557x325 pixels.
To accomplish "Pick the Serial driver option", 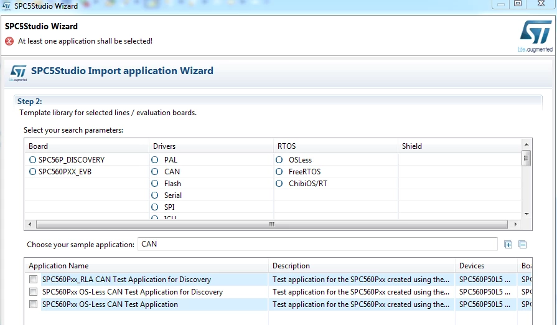I will click(154, 195).
